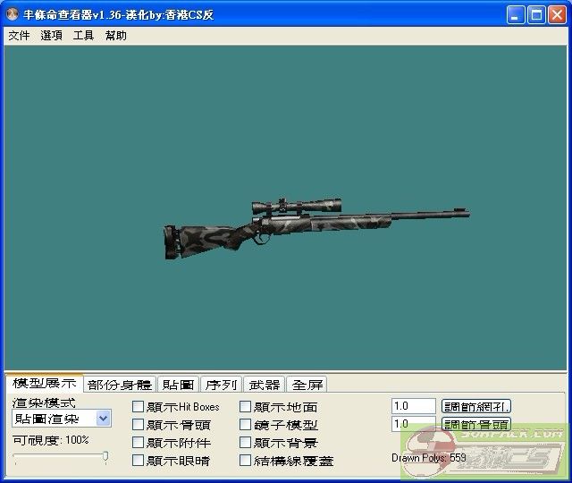The height and width of the screenshot is (483, 572).
Task: Enable the 鏡子模型 checkbox
Action: coord(246,425)
